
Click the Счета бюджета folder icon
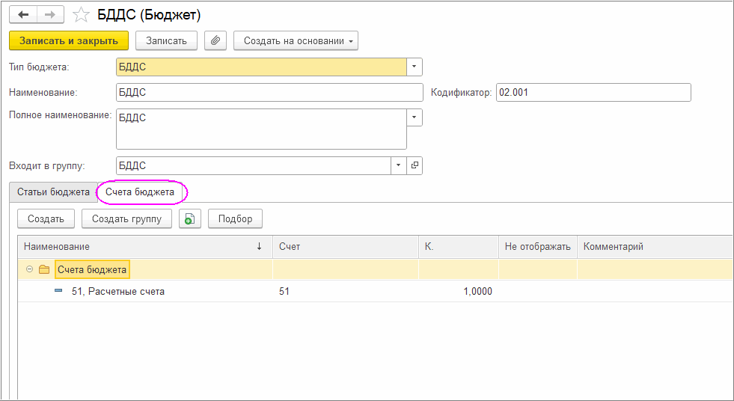[x=44, y=269]
